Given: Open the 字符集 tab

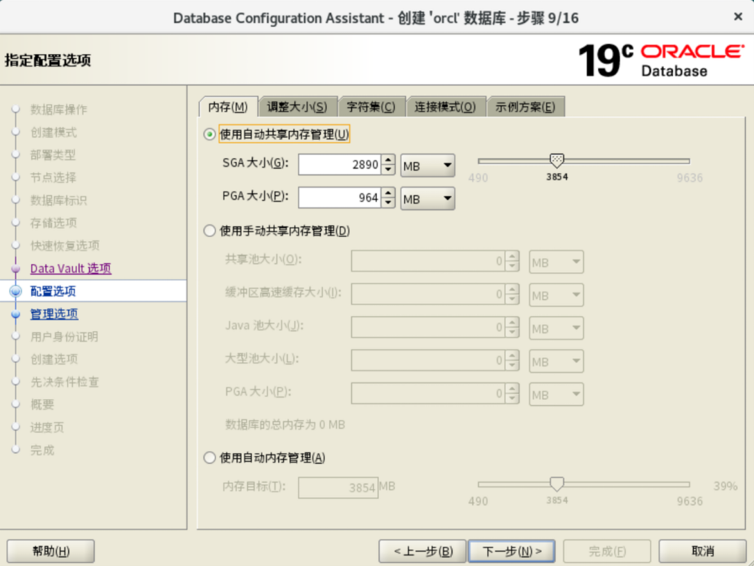Looking at the screenshot, I should [371, 107].
